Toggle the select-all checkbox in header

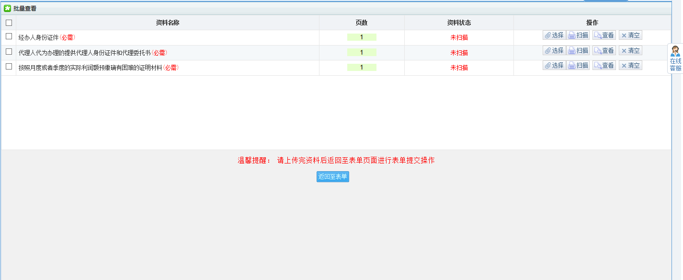click(x=9, y=23)
